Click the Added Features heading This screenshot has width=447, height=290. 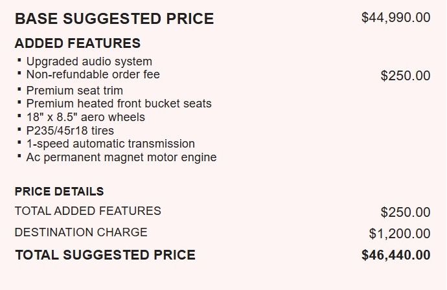[78, 43]
